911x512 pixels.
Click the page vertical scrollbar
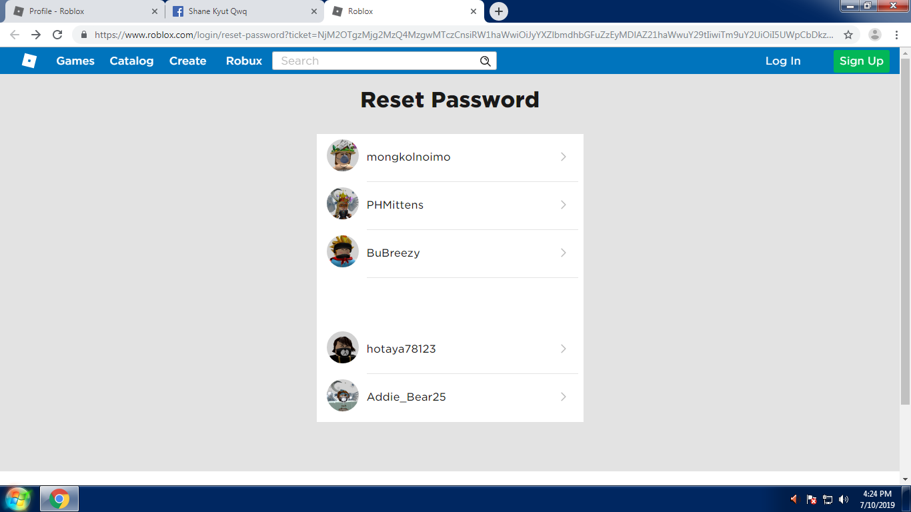pyautogui.click(x=905, y=230)
